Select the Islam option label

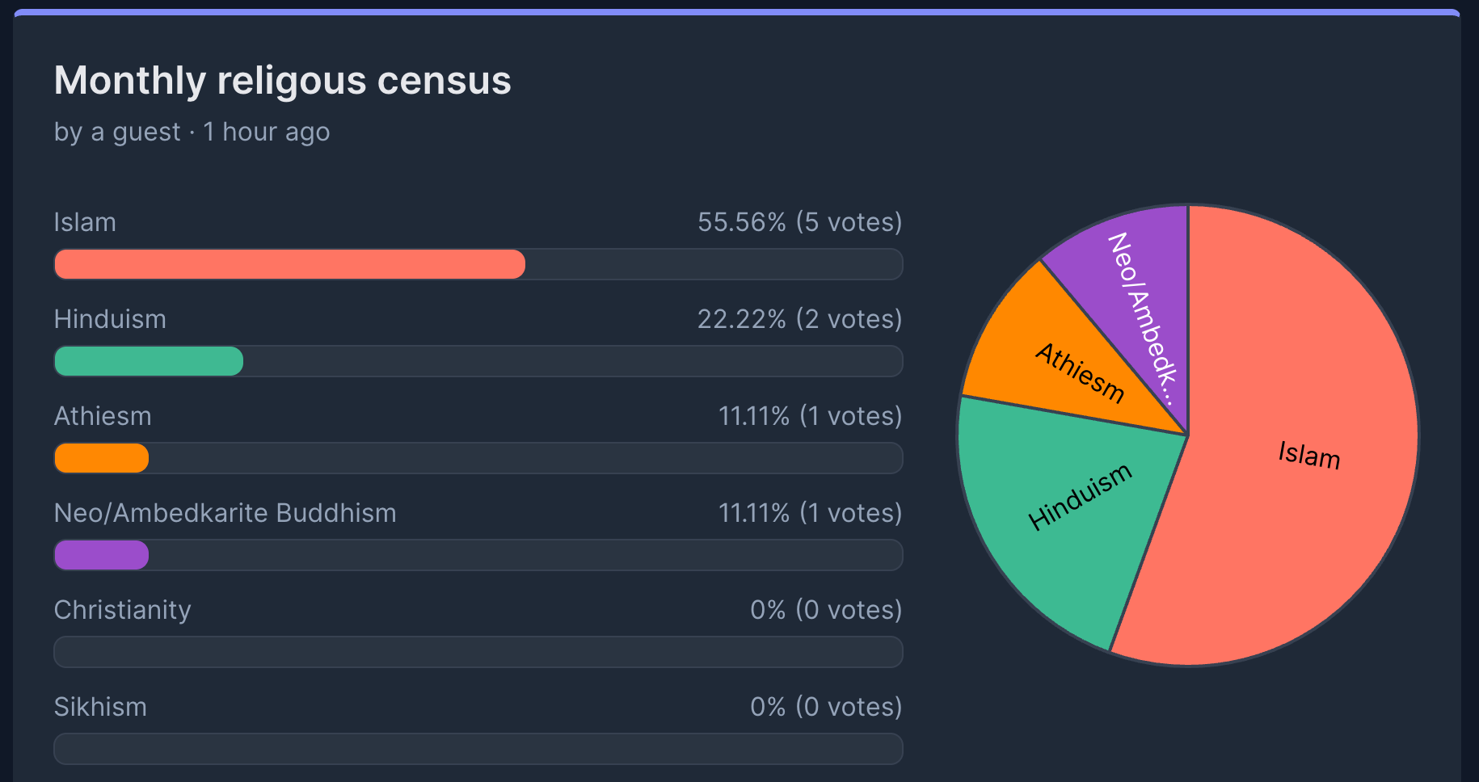[x=85, y=222]
